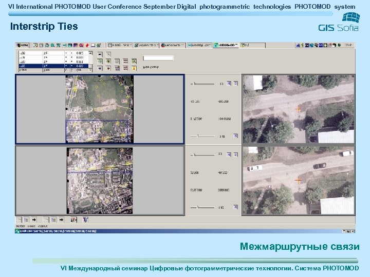The image size is (370, 277).
Task: Click the second right-arrow icon in bottom toolbar
Action: tap(61, 220)
